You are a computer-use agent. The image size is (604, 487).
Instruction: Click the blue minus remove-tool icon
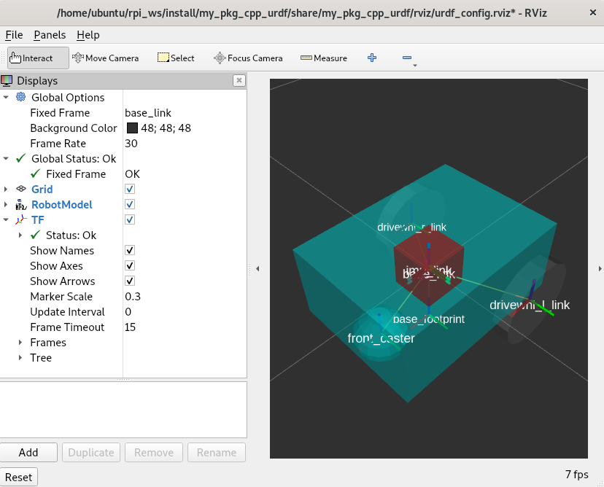click(407, 58)
